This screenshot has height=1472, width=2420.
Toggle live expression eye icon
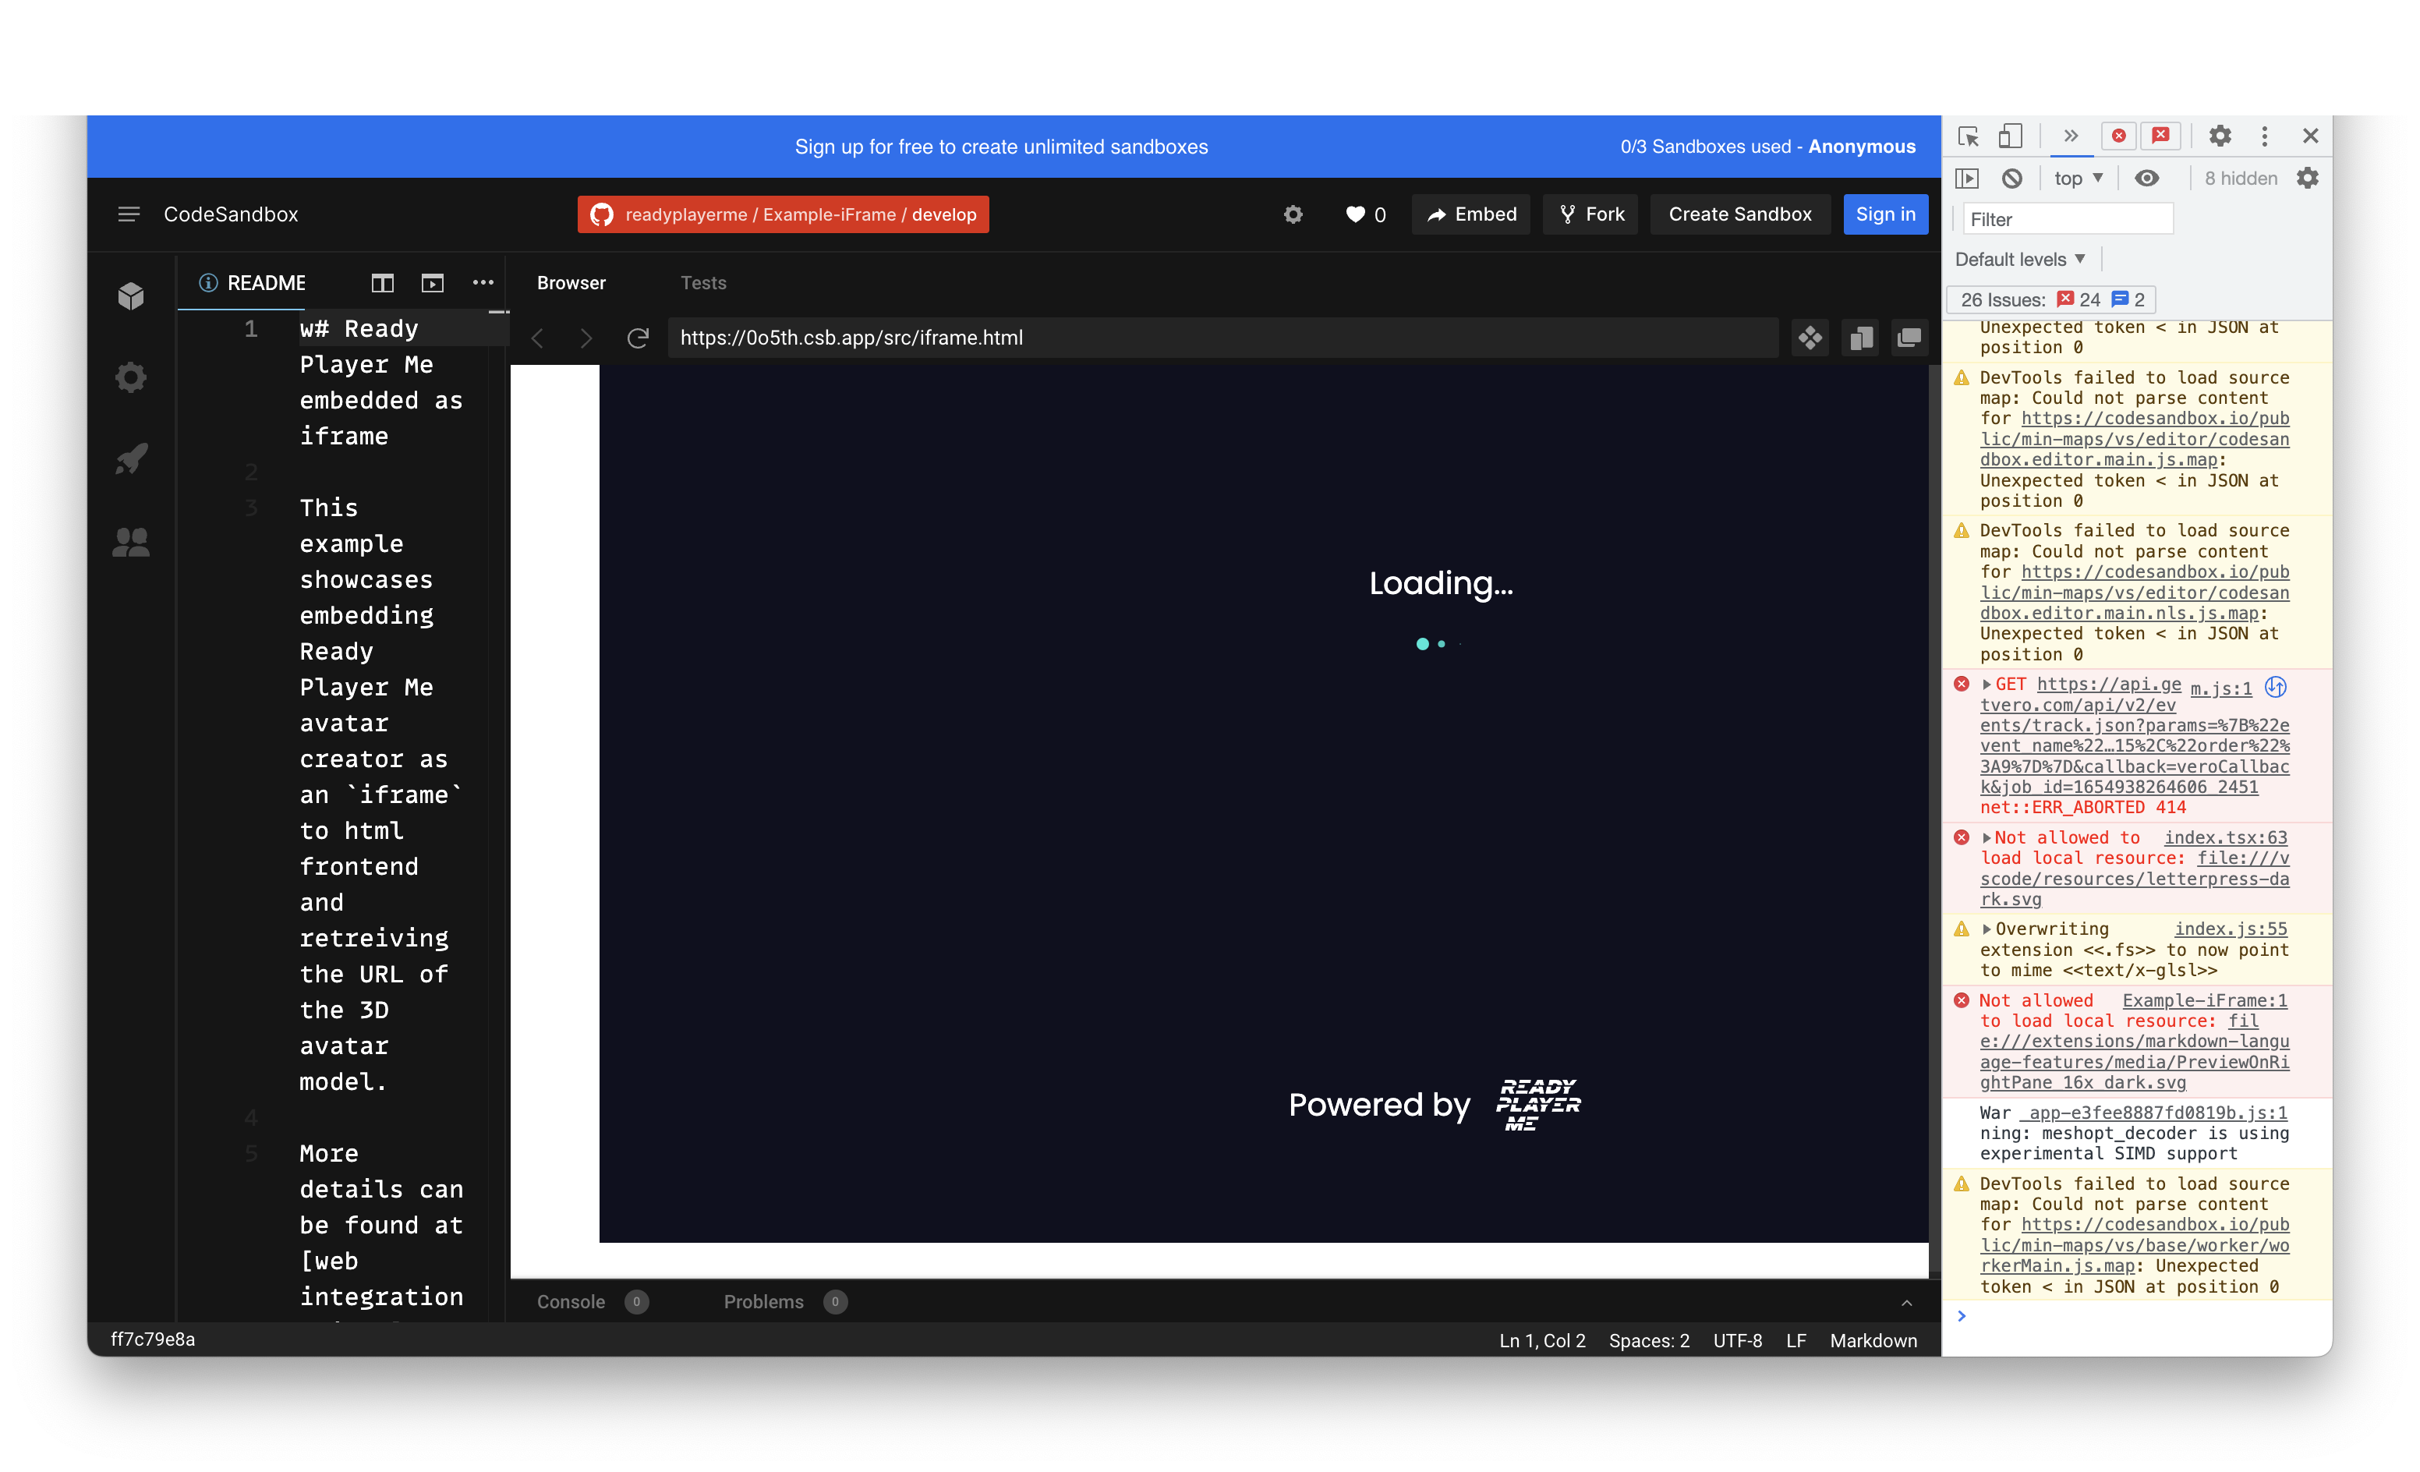(2146, 178)
